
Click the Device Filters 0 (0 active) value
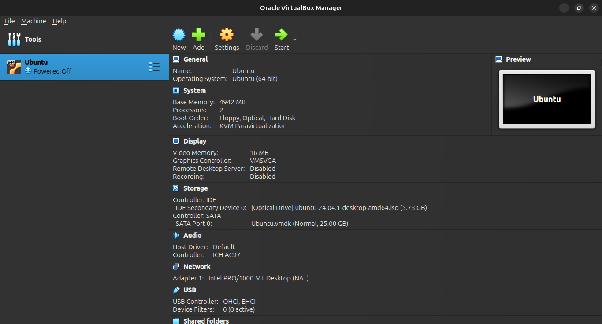coord(239,309)
